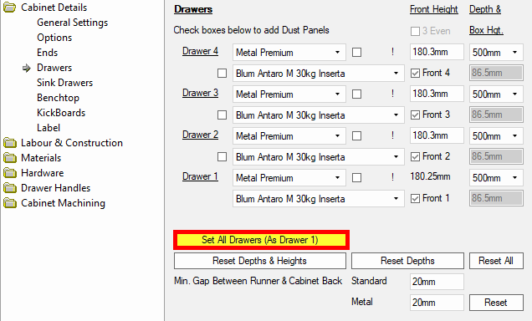The image size is (532, 321).
Task: Click the Hardware folder icon
Action: click(x=10, y=173)
